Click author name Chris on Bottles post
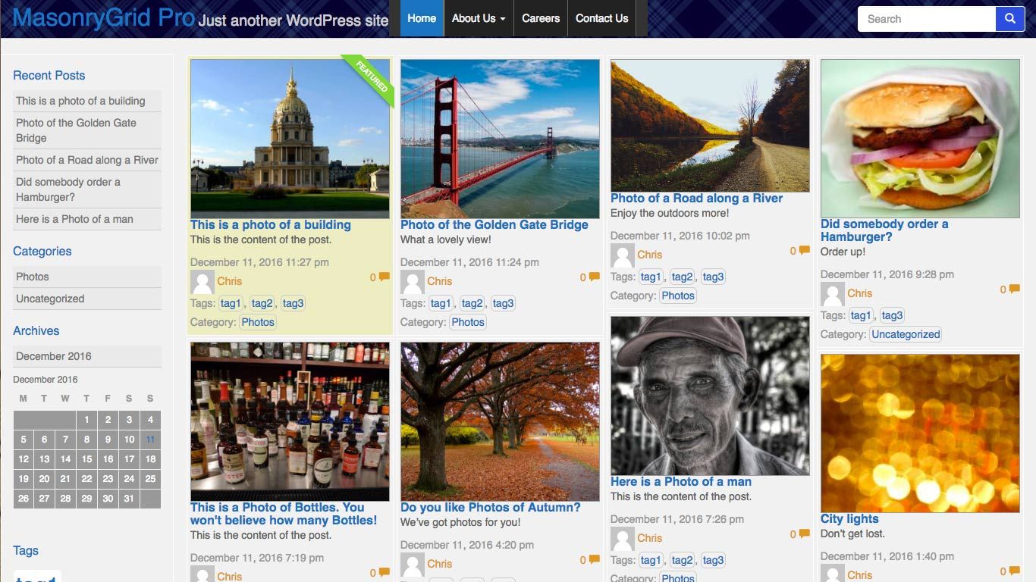 point(230,576)
